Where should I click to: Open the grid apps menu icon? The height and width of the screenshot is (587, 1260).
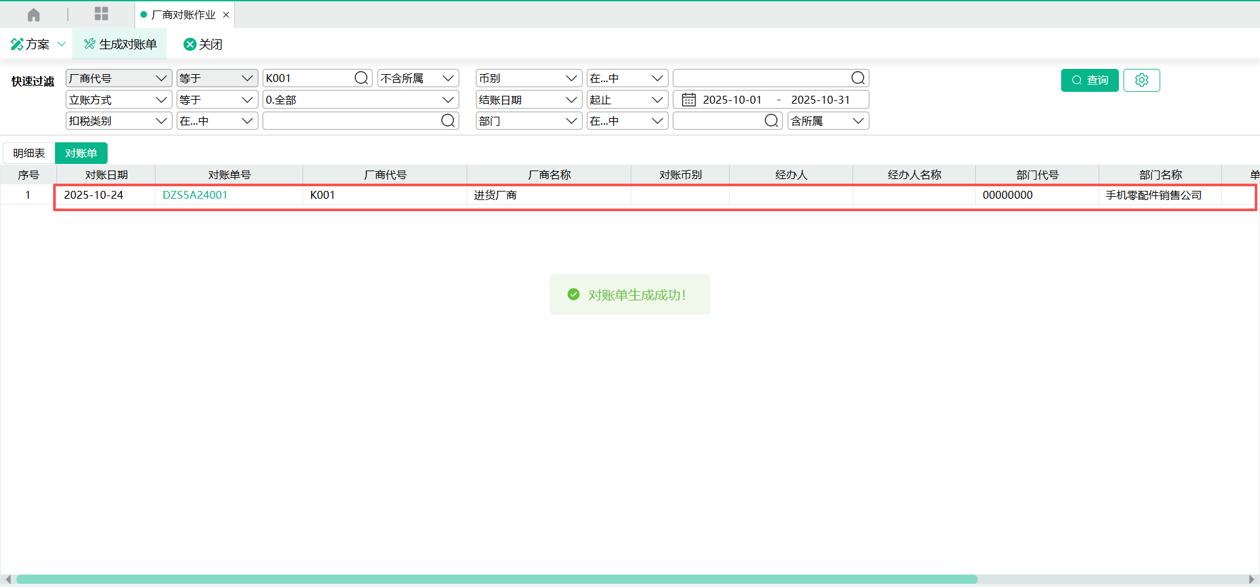coord(101,14)
